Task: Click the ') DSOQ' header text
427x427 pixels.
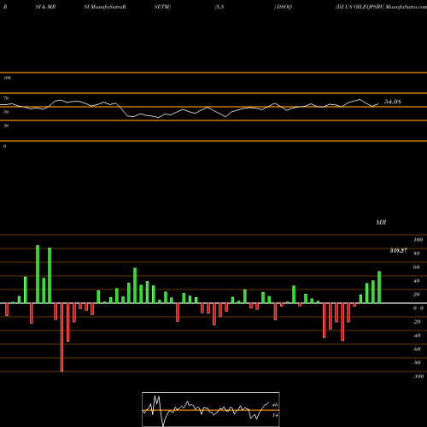Action: pyautogui.click(x=283, y=7)
